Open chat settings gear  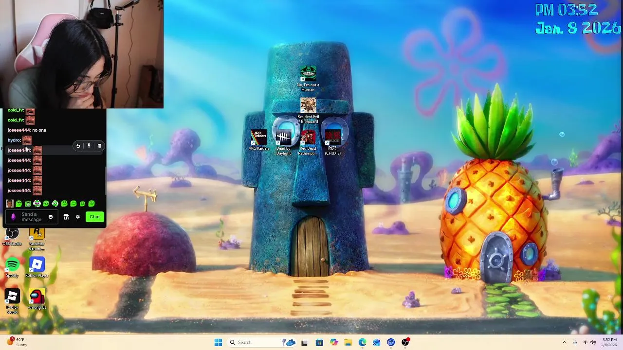[x=77, y=217]
